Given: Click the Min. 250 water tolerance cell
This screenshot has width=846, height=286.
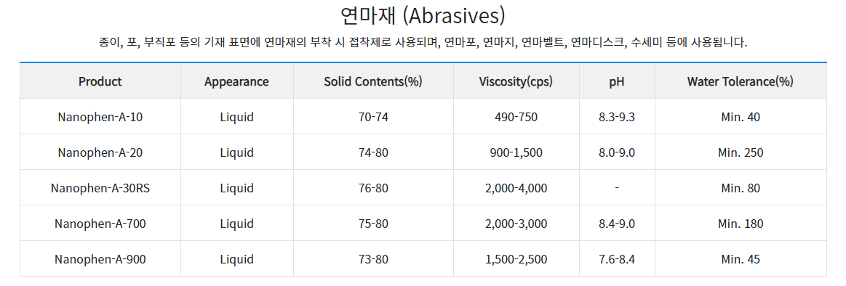Looking at the screenshot, I should (x=741, y=152).
